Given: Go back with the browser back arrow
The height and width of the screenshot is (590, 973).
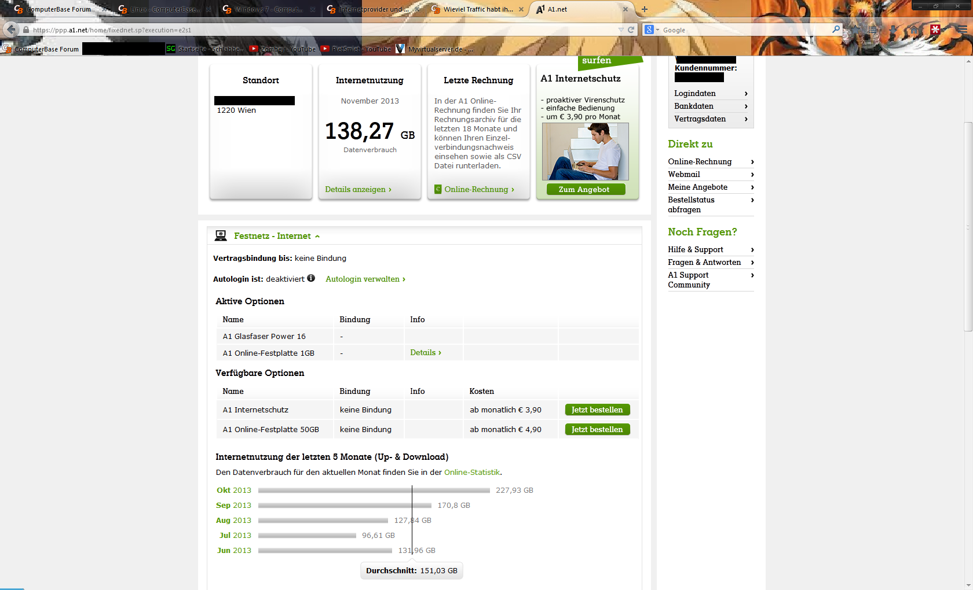Looking at the screenshot, I should (x=11, y=30).
